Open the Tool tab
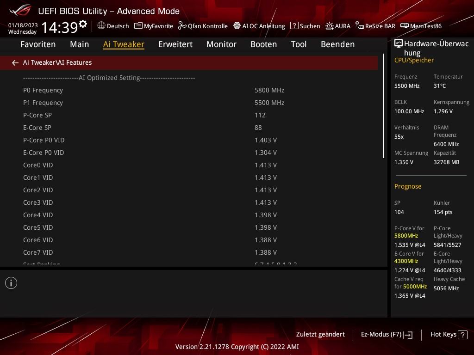474x355 pixels. coord(299,44)
